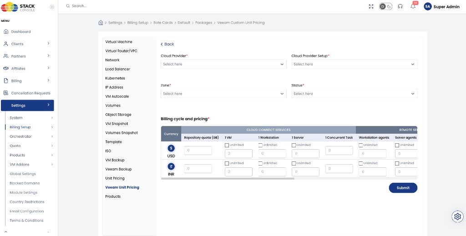Image resolution: width=466 pixels, height=236 pixels.
Task: Select Virtual Machine in package list
Action: pyautogui.click(x=119, y=42)
